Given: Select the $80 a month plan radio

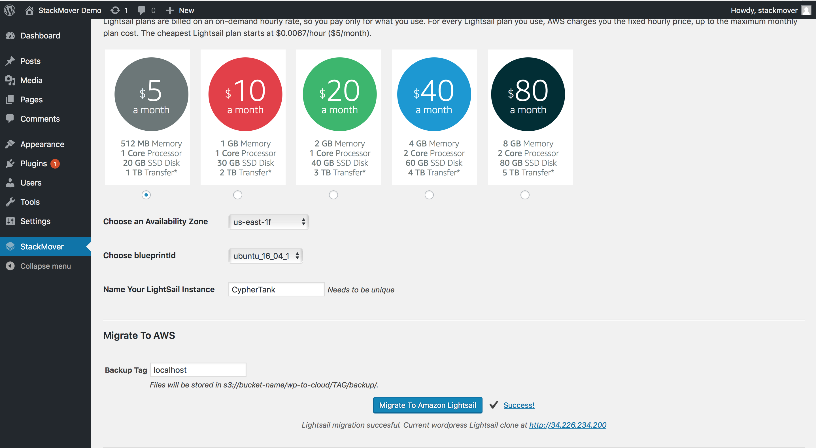Looking at the screenshot, I should coord(524,195).
